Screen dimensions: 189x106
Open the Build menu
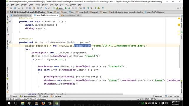[x=52, y=5]
